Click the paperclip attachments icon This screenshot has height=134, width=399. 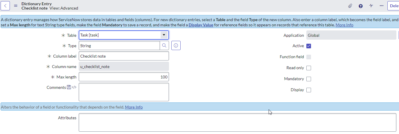[350, 6]
